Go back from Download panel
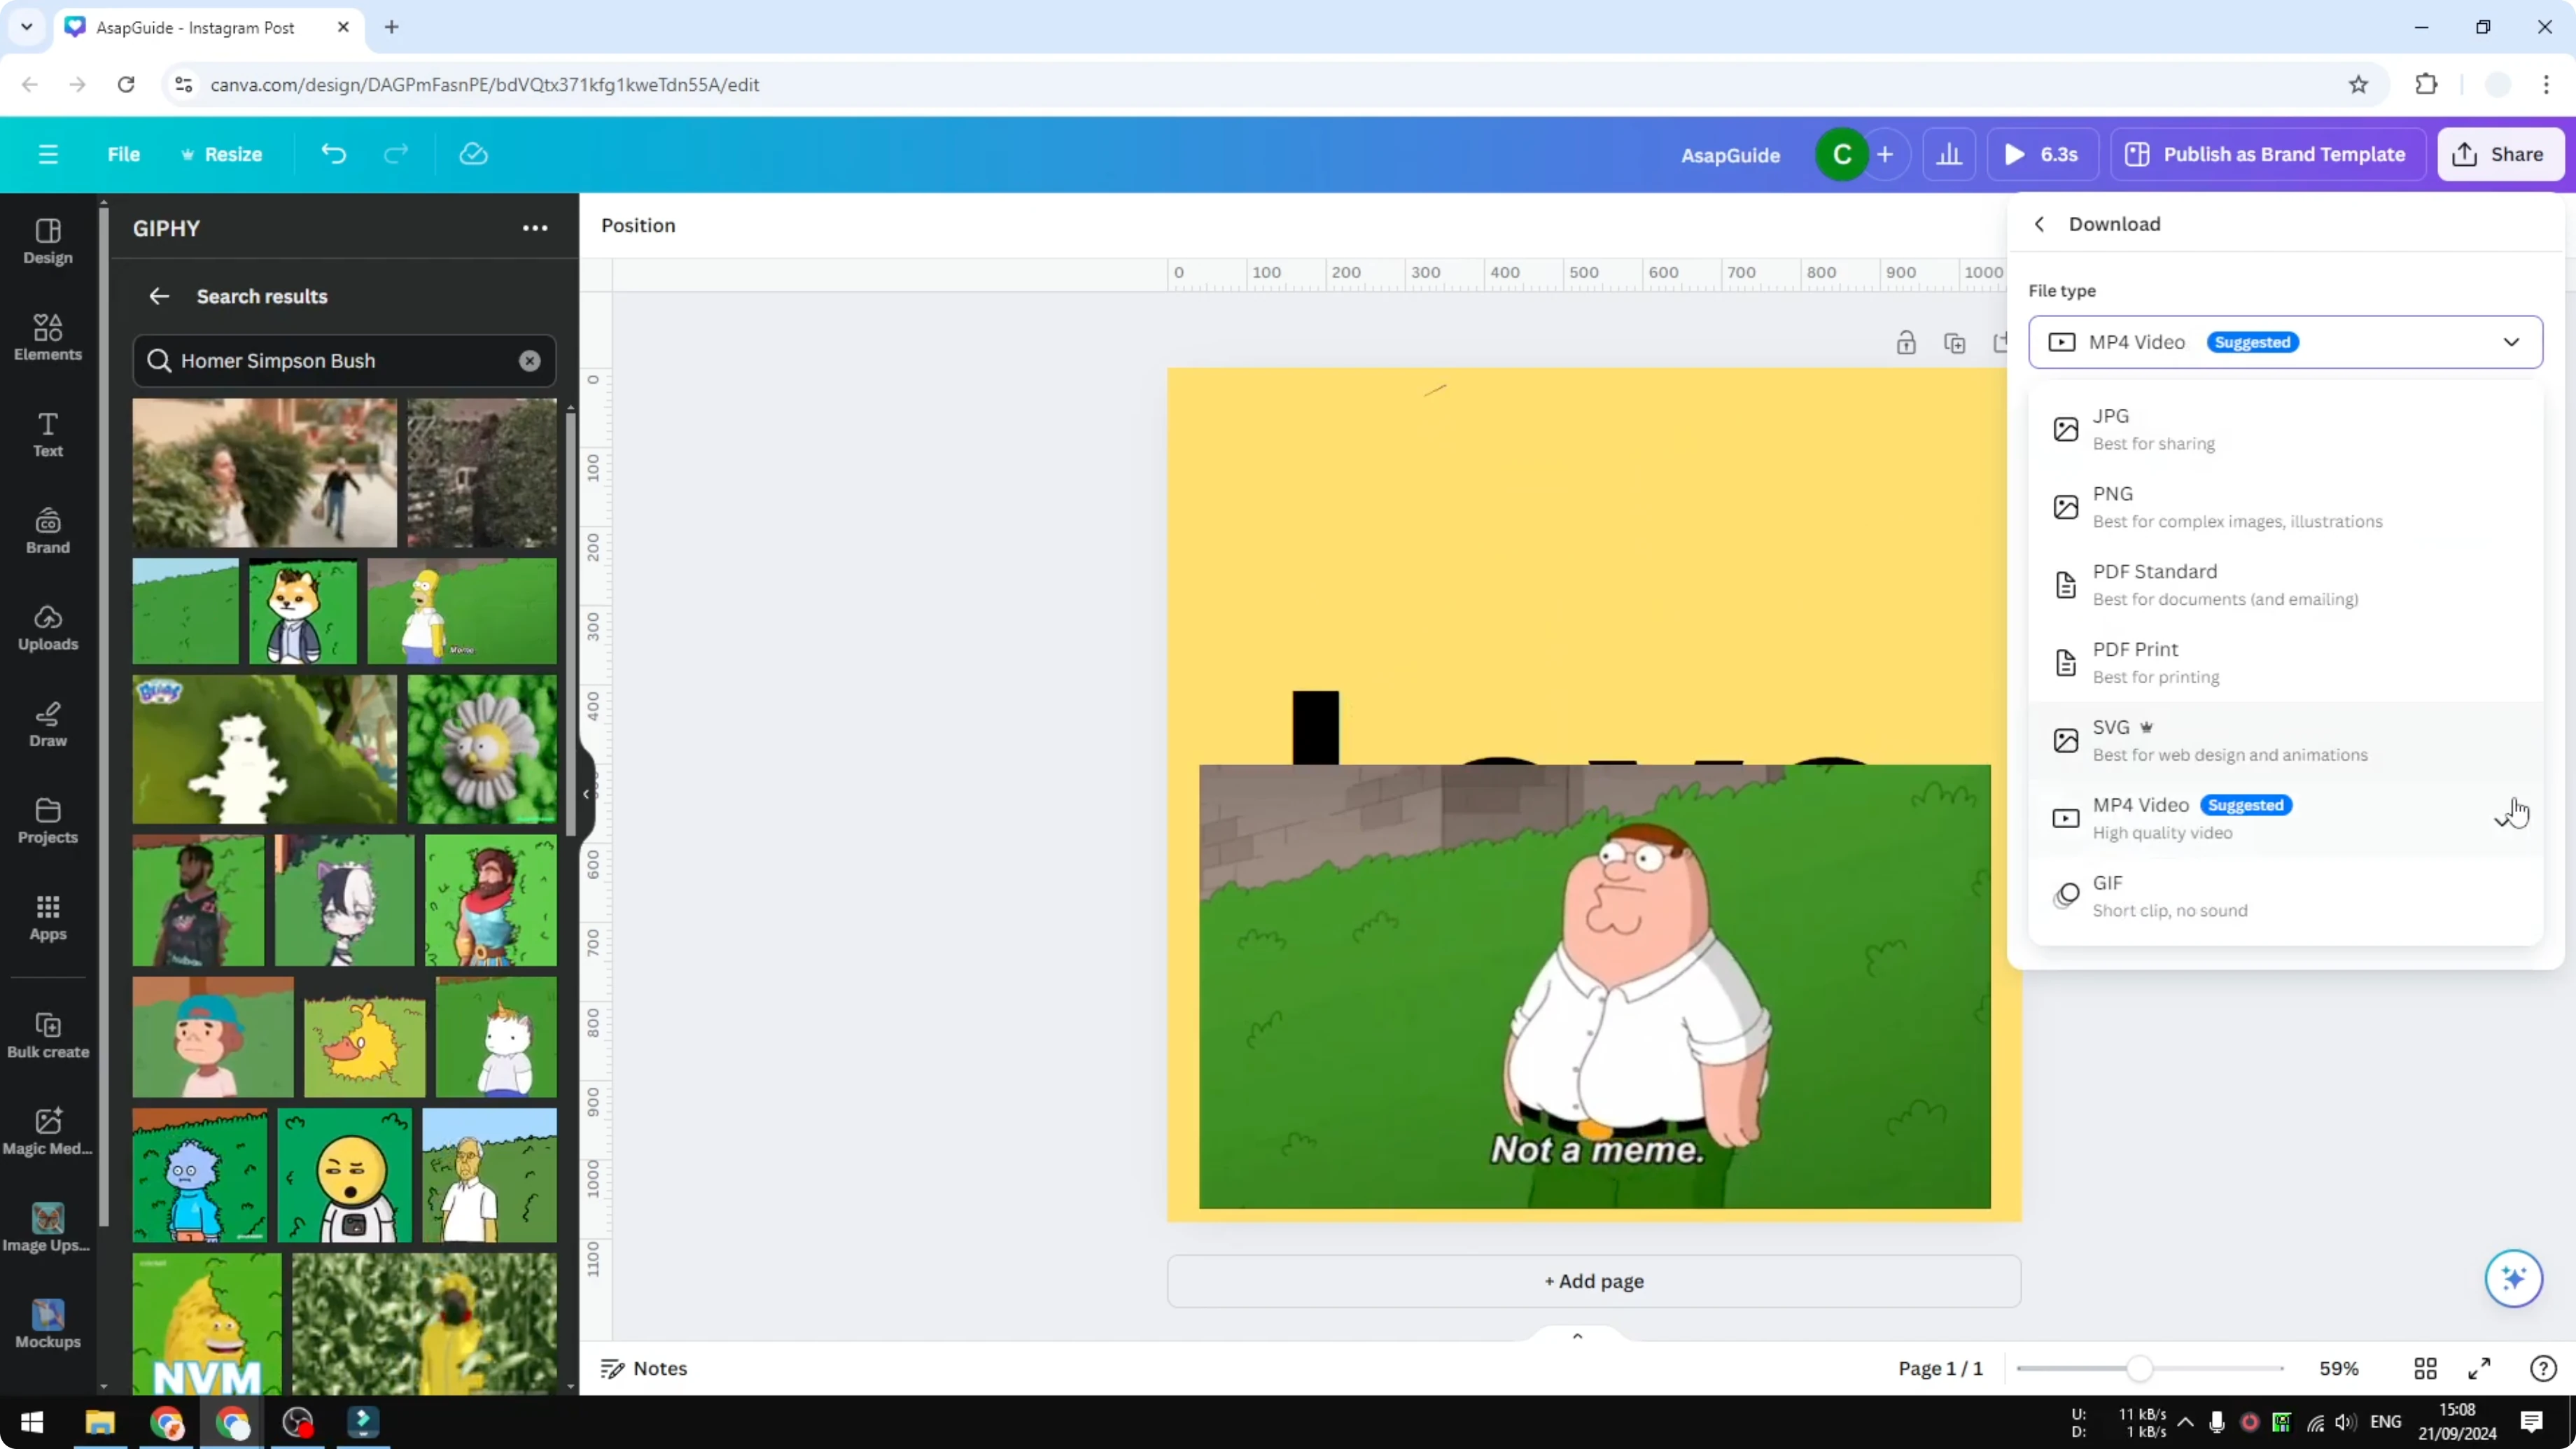The image size is (2576, 1449). click(2039, 224)
